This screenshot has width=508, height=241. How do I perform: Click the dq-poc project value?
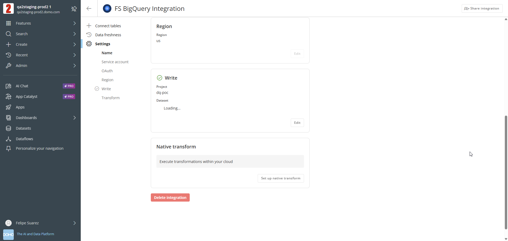coord(162,93)
